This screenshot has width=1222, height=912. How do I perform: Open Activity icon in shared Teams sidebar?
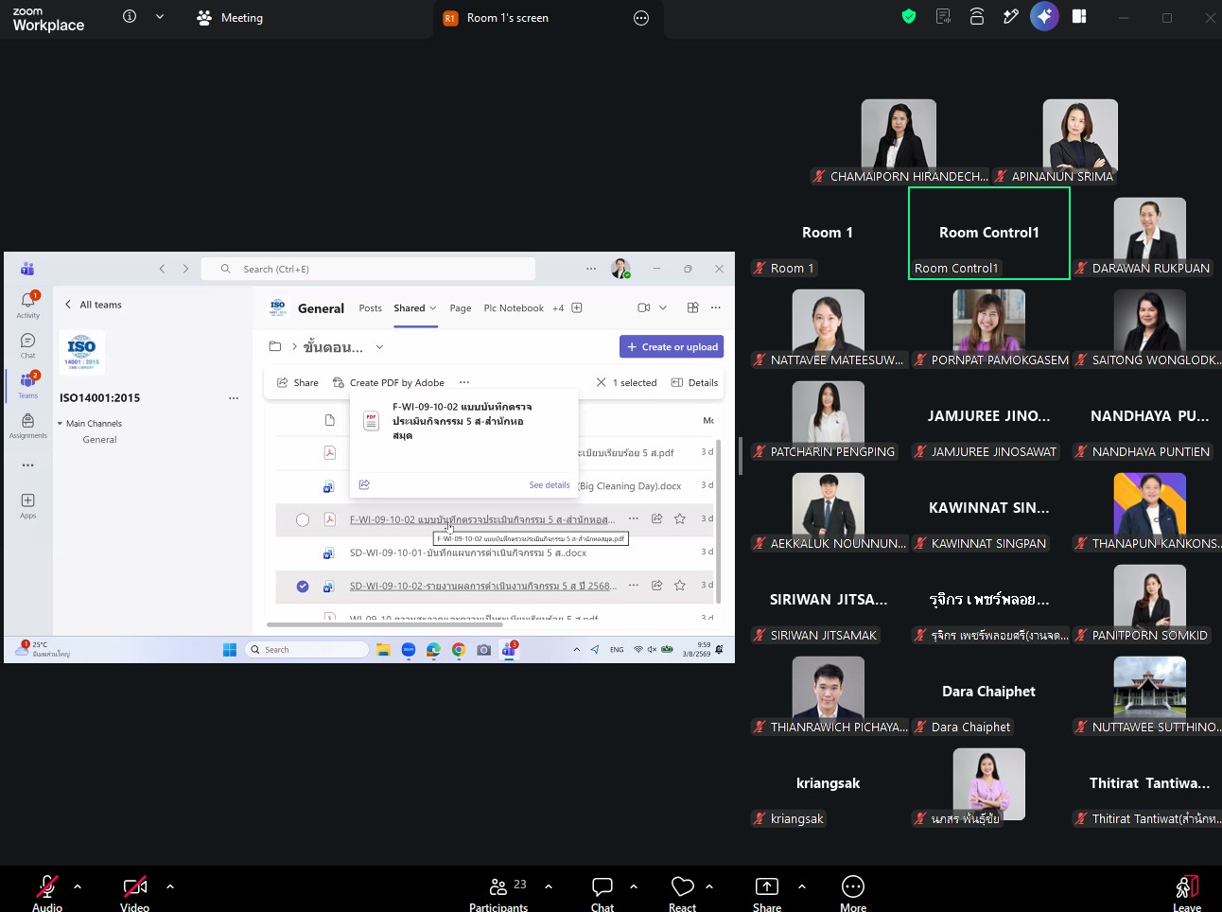point(28,305)
